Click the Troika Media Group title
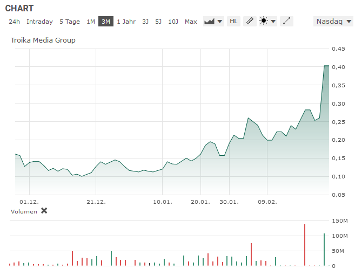The image size is (355, 269). click(43, 40)
